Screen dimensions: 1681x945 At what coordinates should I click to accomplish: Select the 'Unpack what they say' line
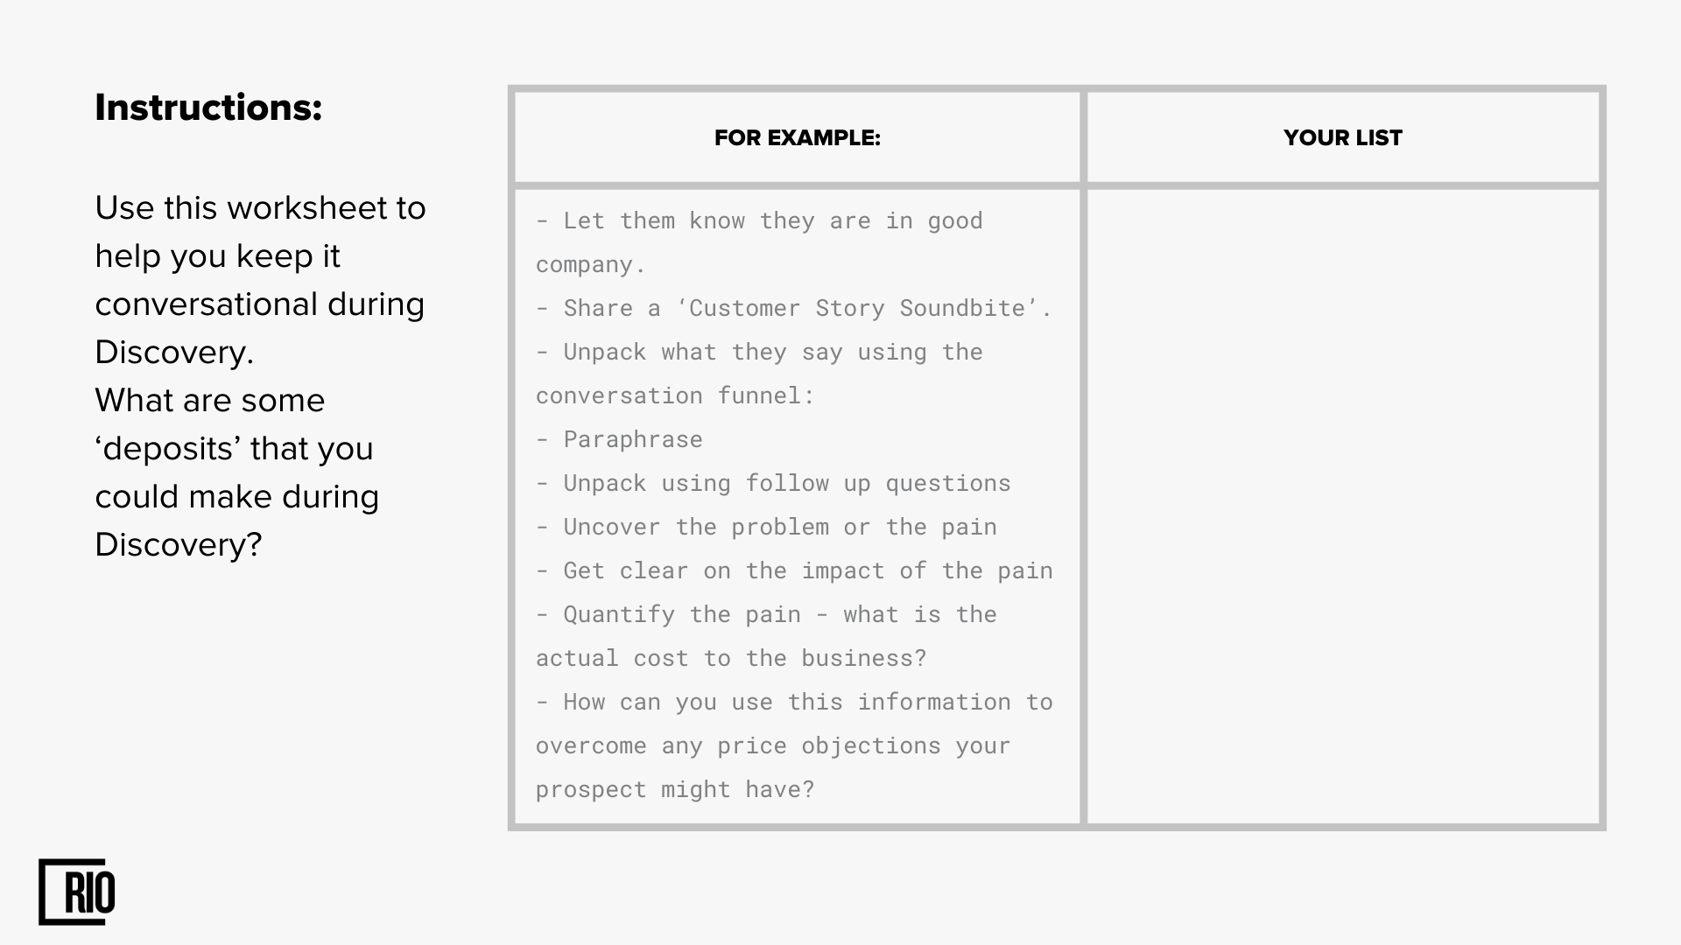coord(759,352)
